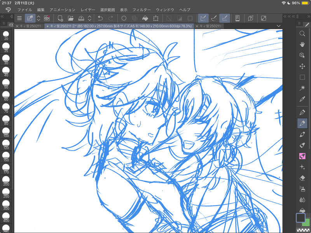This screenshot has width=311, height=233.
Task: Click the Scale/Rotate transform icon
Action: pos(156,18)
